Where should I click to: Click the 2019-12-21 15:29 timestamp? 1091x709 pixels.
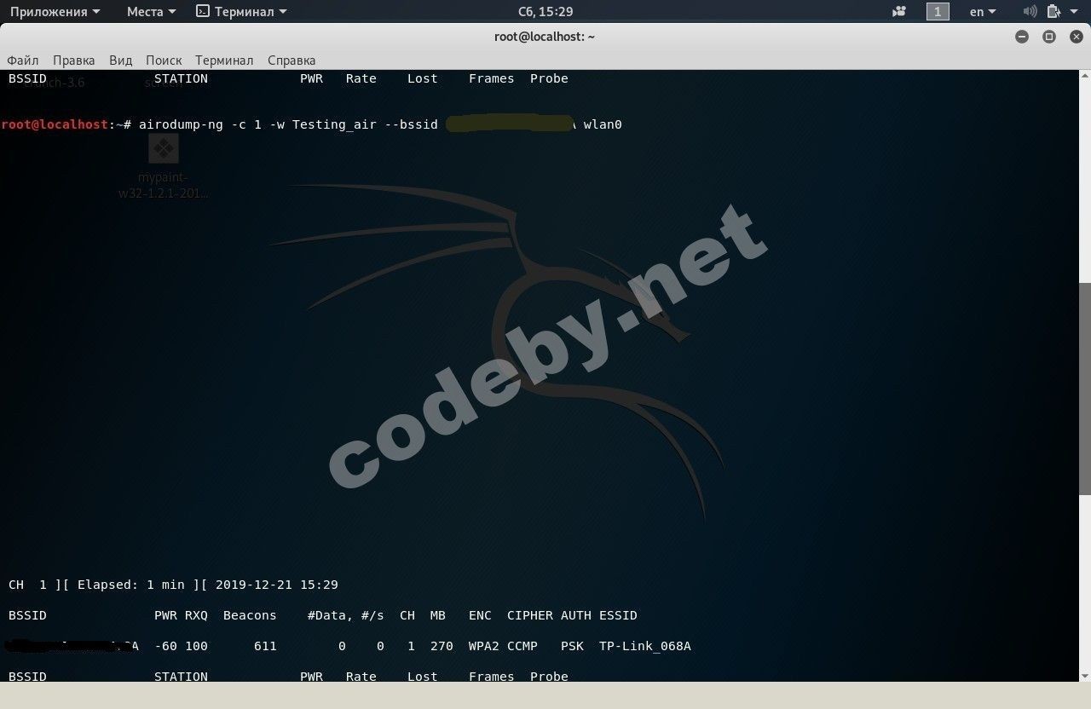coord(277,585)
